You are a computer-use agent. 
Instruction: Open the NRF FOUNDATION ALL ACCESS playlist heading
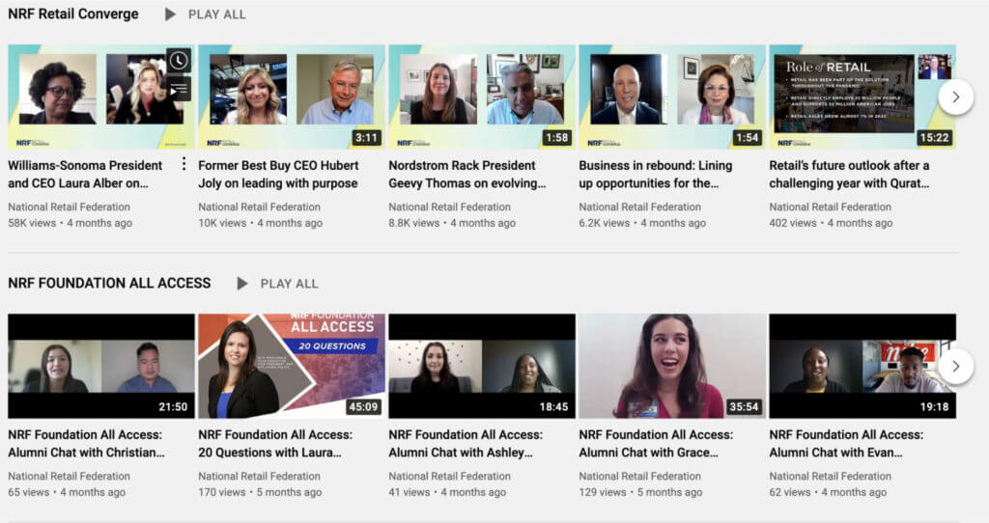coord(109,283)
